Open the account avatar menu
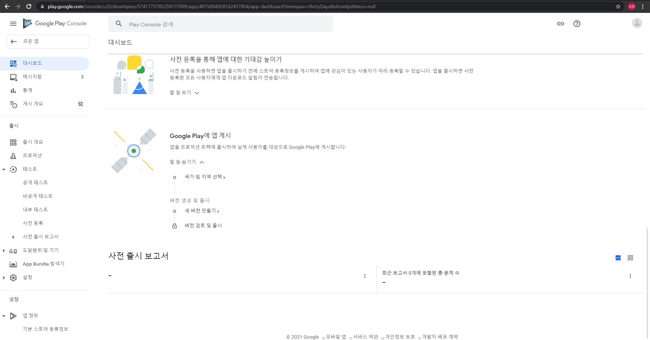Image resolution: width=650 pixels, height=340 pixels. (637, 23)
